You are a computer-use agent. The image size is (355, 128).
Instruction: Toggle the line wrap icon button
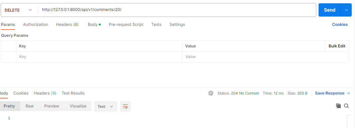(125, 106)
